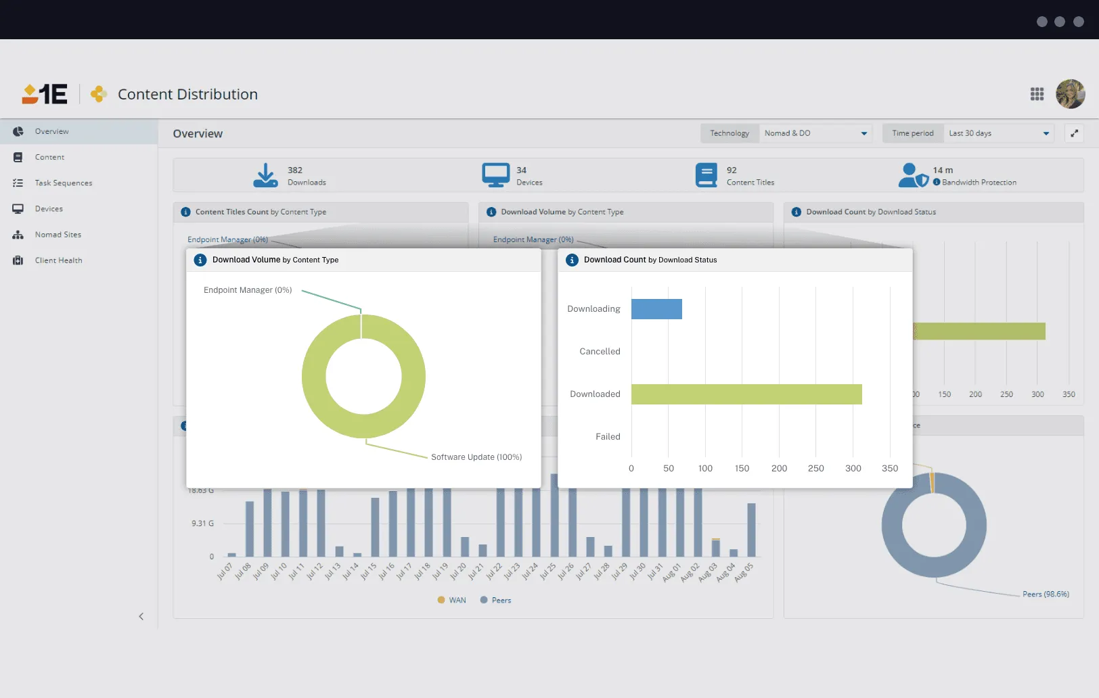The image size is (1099, 698).
Task: Click the Devices monitor icon in summary
Action: (495, 175)
